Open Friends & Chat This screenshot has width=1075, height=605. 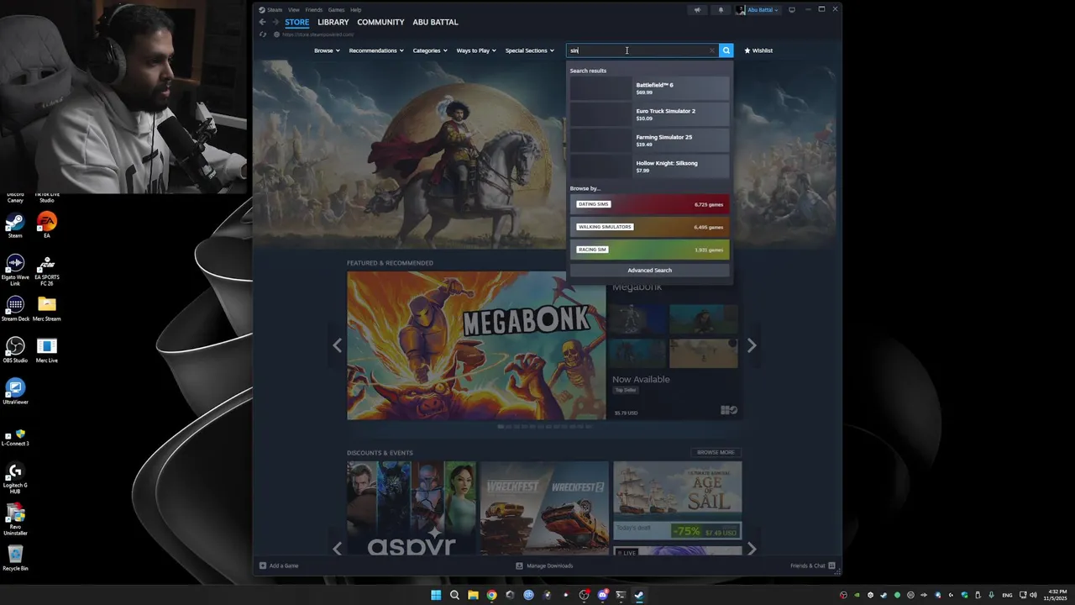812,566
